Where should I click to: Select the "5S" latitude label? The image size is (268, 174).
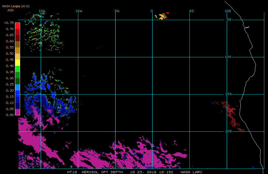[x=229, y=20]
